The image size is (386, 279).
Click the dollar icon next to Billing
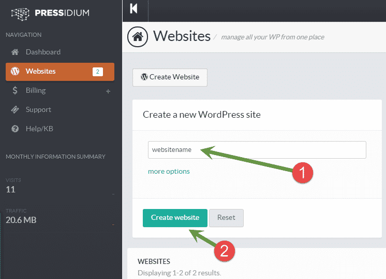(x=15, y=91)
